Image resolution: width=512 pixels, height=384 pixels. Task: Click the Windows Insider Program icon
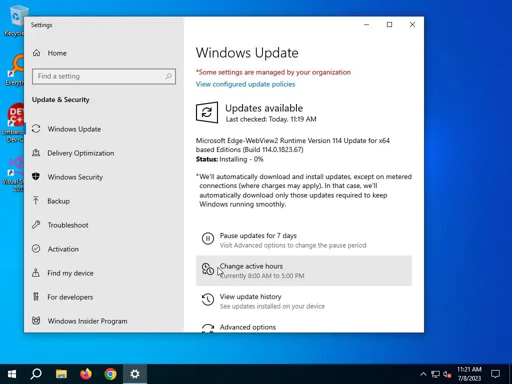(36, 320)
